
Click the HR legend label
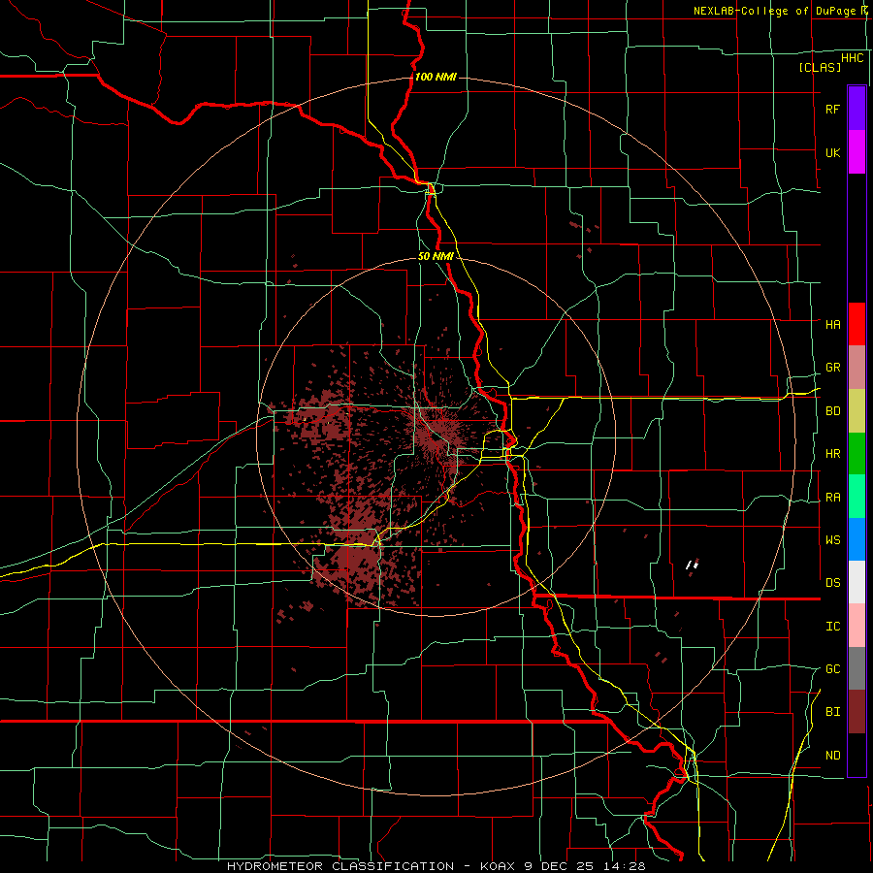832,454
